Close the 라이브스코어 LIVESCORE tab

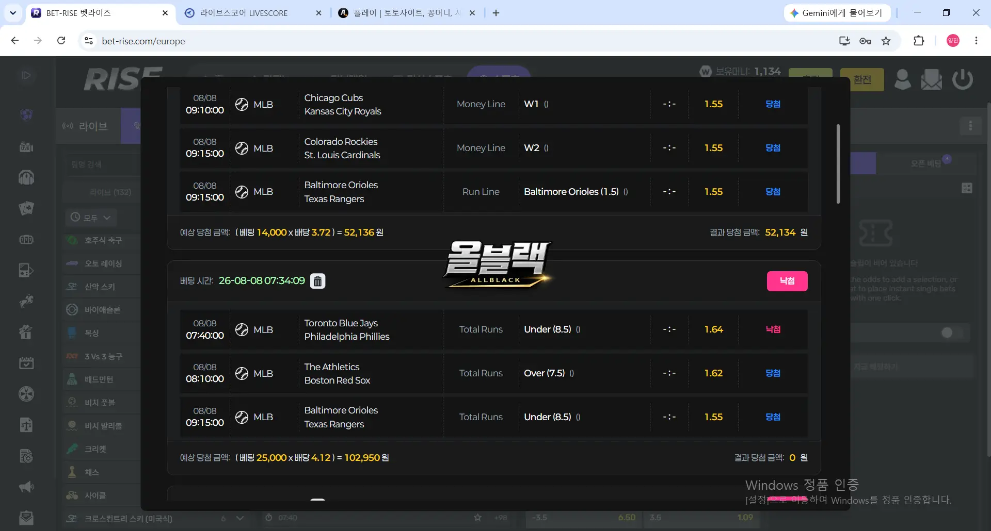(318, 13)
